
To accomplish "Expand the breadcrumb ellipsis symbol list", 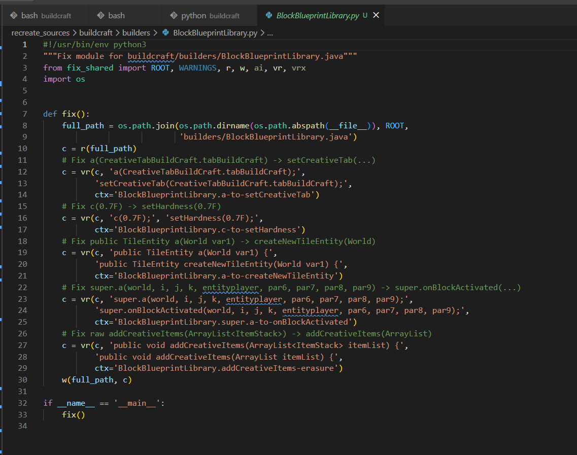I will [270, 33].
